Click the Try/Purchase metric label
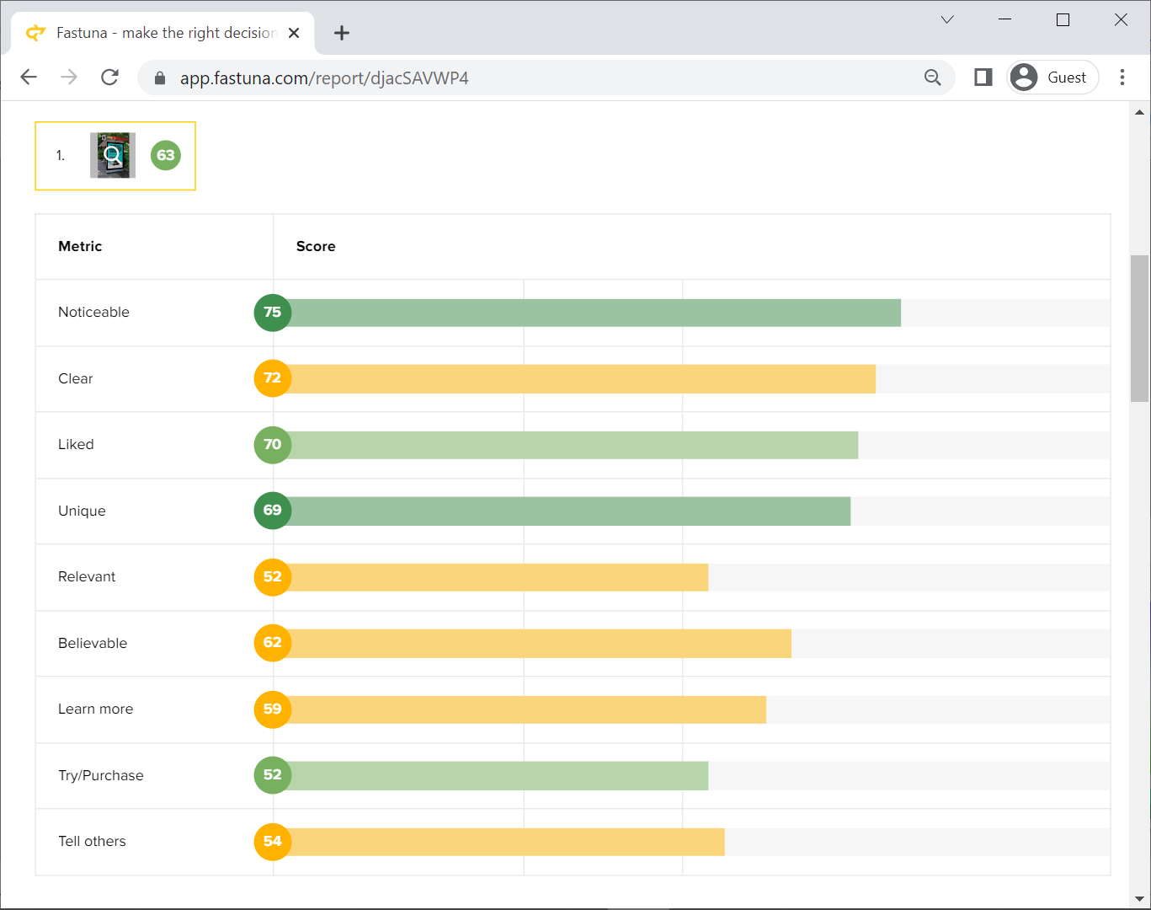This screenshot has height=910, width=1151. (101, 775)
